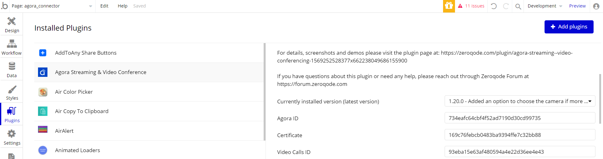The height and width of the screenshot is (159, 603).
Task: Open the Design tab in sidebar
Action: coord(12,24)
